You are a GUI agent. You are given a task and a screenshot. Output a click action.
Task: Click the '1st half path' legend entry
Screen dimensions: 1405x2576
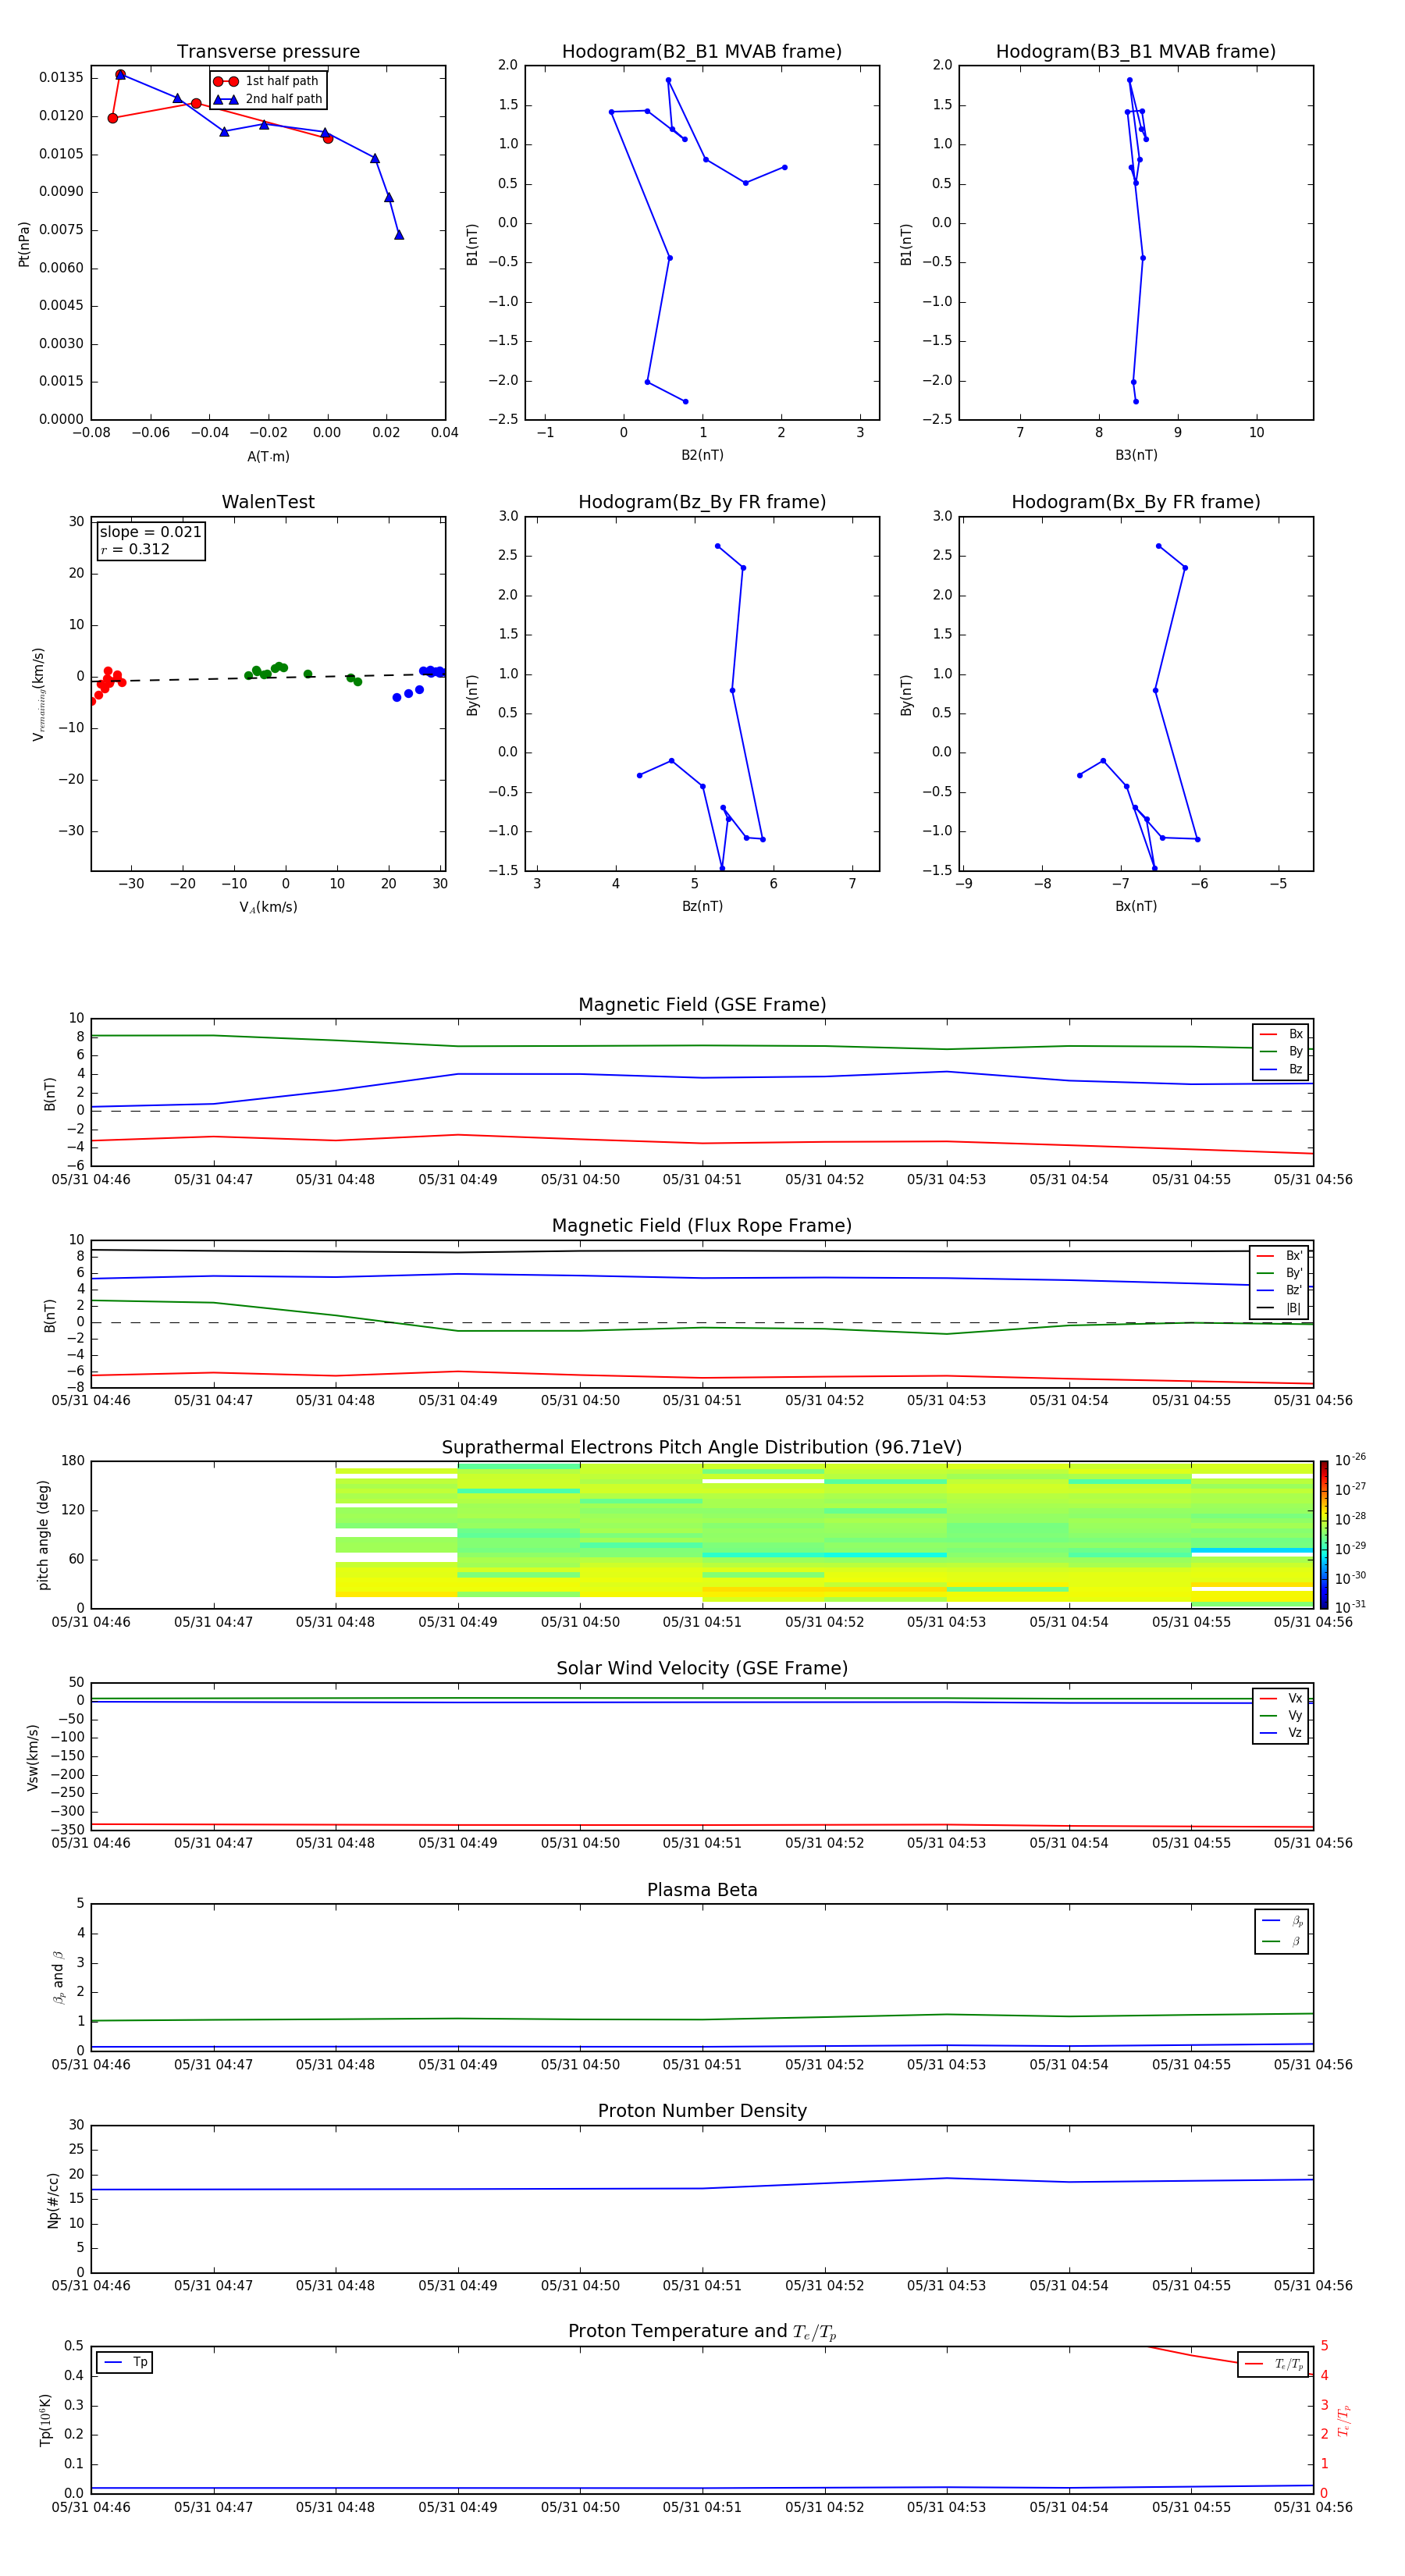click(266, 81)
